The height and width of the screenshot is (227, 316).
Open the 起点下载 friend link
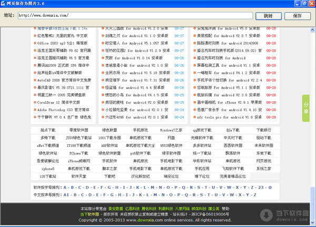point(48,130)
